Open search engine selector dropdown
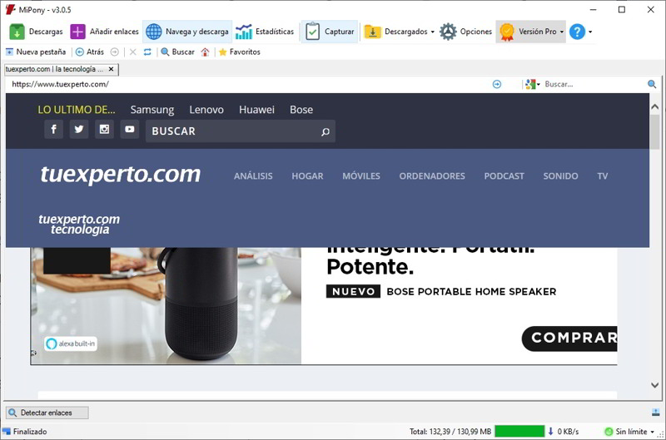Screen dimensions: 666x440 coord(538,84)
